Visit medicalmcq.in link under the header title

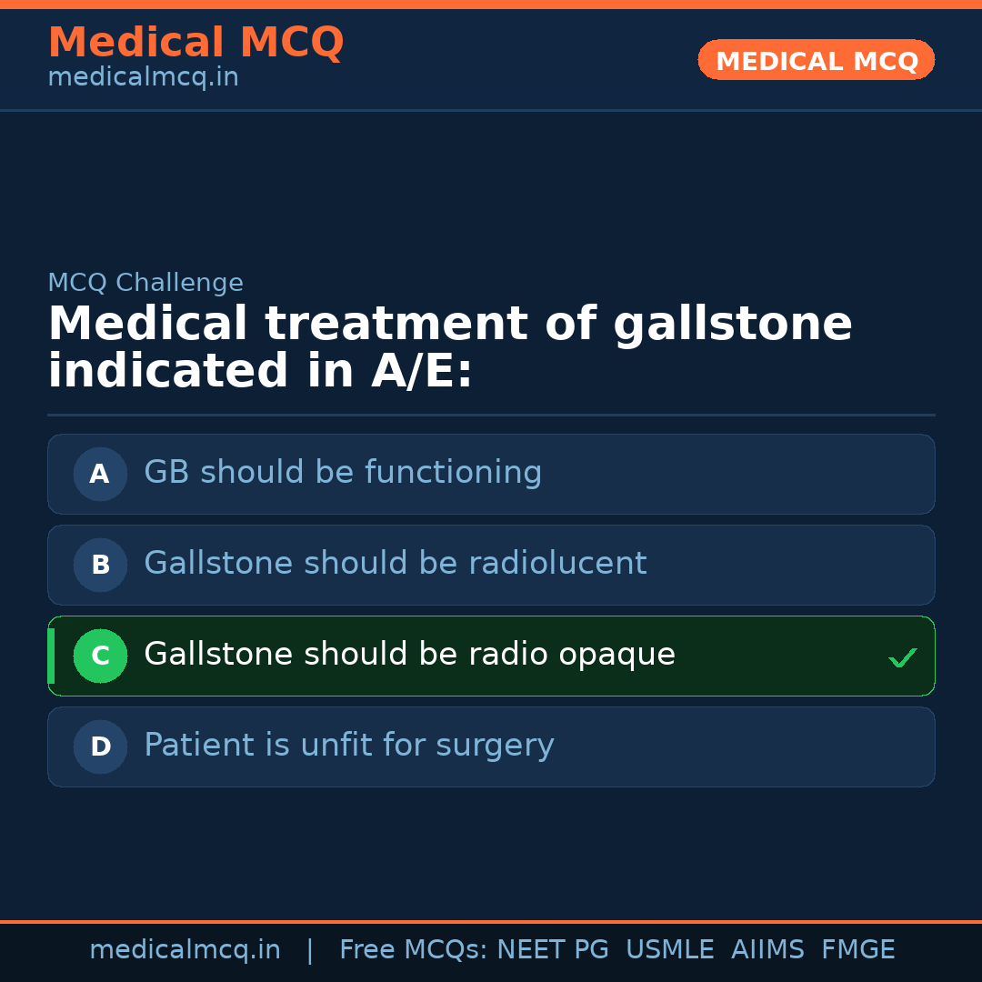pos(143,78)
